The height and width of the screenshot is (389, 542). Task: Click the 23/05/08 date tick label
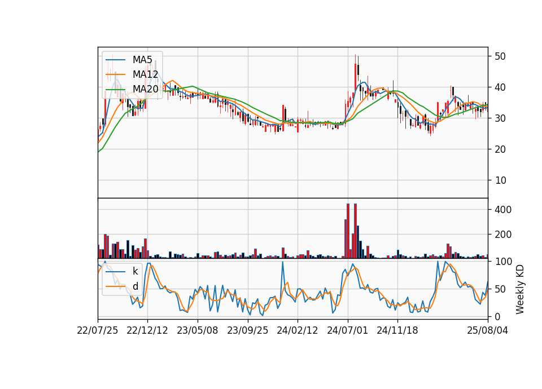[x=198, y=331]
